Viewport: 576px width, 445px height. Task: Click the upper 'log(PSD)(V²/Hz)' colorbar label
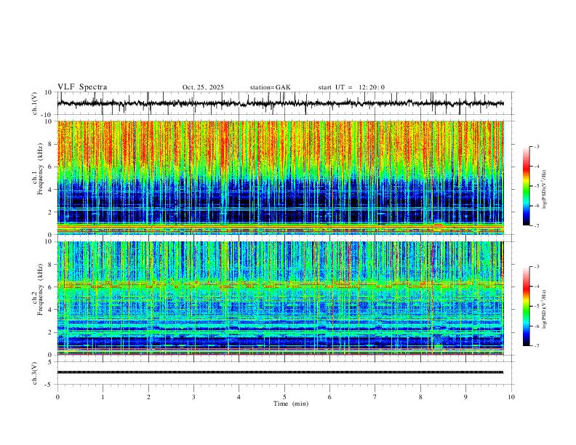545,189
